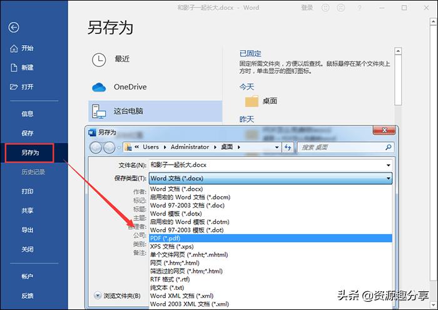Image resolution: width=438 pixels, height=310 pixels.
Task: Click the frowning face feedback icon
Action: pos(341,8)
